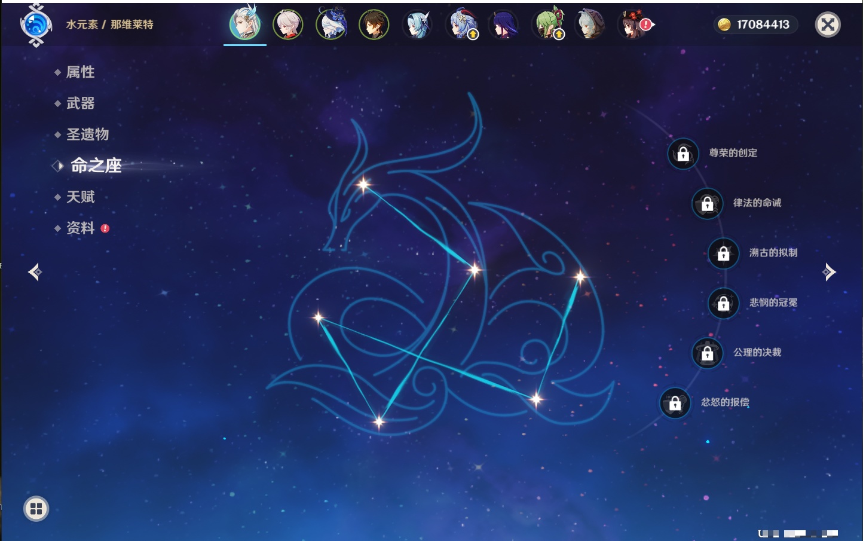Screen dimensions: 863x541
Task: Click the constellation star near the dragon's head
Action: (x=363, y=184)
